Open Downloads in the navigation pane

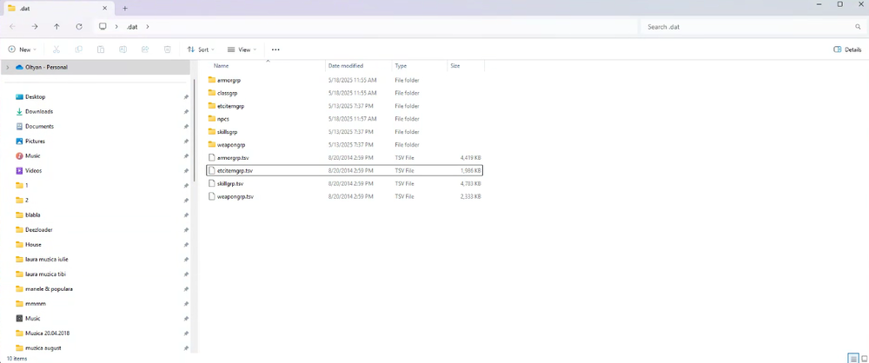click(x=39, y=112)
